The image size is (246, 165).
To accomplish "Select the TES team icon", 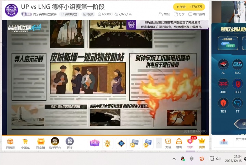I will [x=223, y=104].
